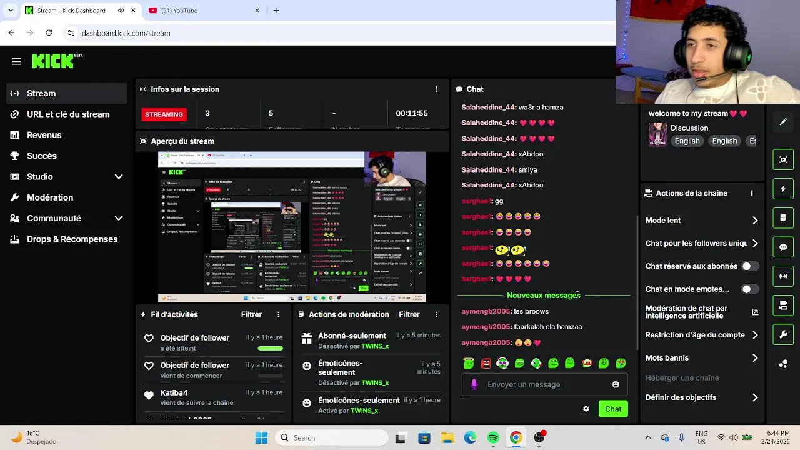Toggle Chat réservé aux abonnés switch
800x450 pixels.
750,266
